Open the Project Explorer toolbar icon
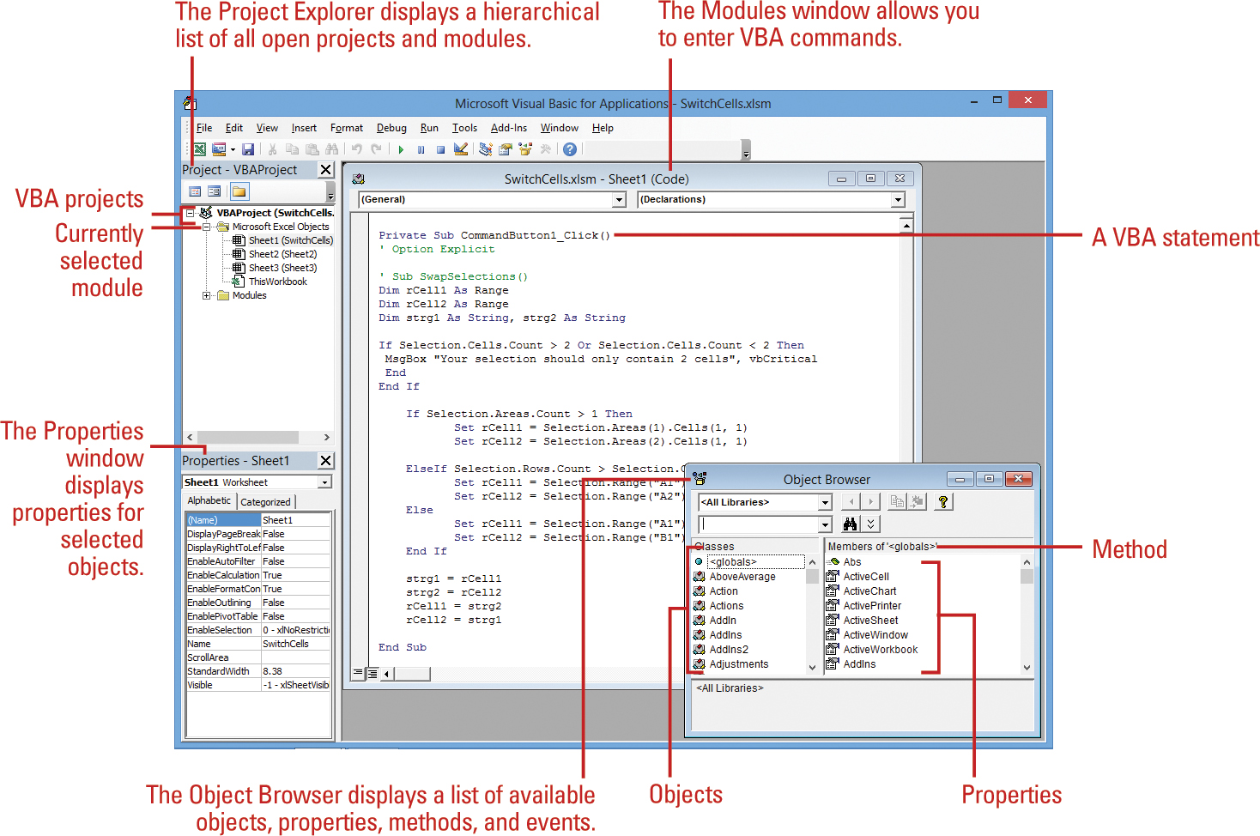The height and width of the screenshot is (836, 1260). [x=485, y=149]
